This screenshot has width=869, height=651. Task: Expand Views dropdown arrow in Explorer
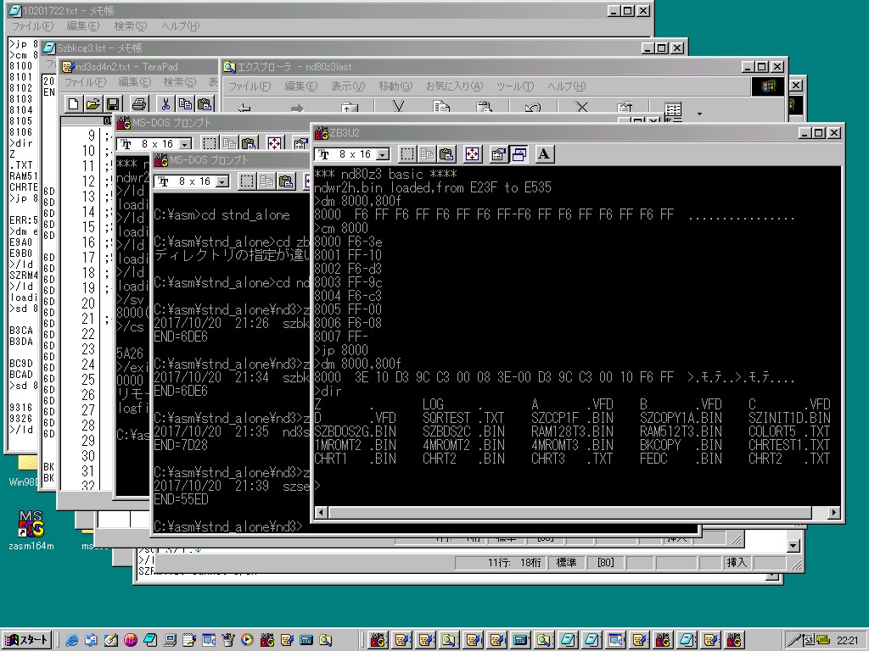click(x=699, y=114)
